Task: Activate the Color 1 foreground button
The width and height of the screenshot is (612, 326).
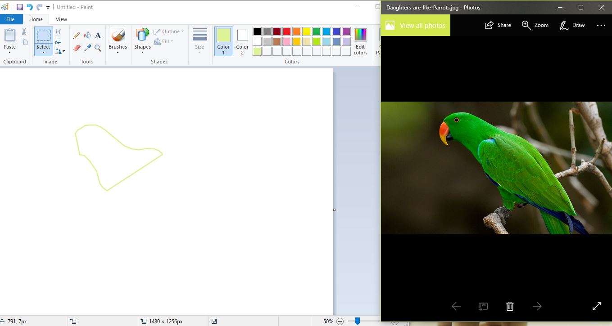Action: [223, 41]
